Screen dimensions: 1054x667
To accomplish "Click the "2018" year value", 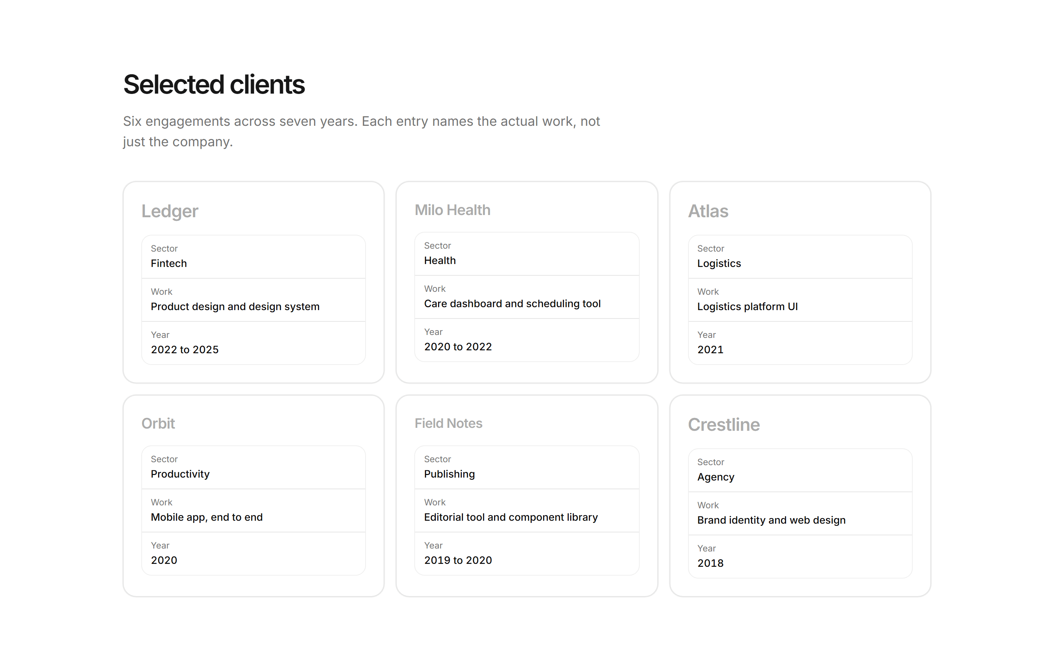I will (710, 564).
